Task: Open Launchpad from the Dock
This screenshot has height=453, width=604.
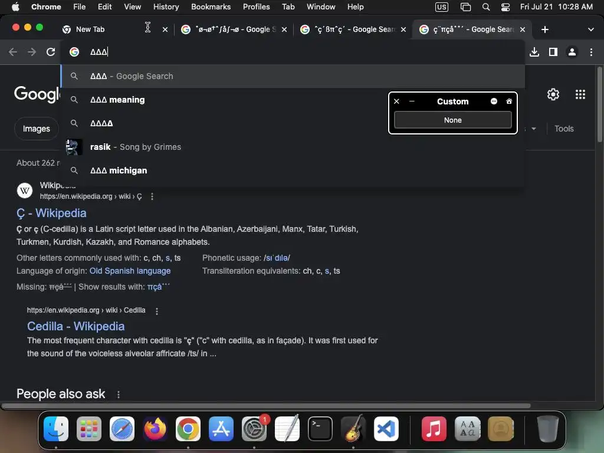Action: [x=89, y=429]
